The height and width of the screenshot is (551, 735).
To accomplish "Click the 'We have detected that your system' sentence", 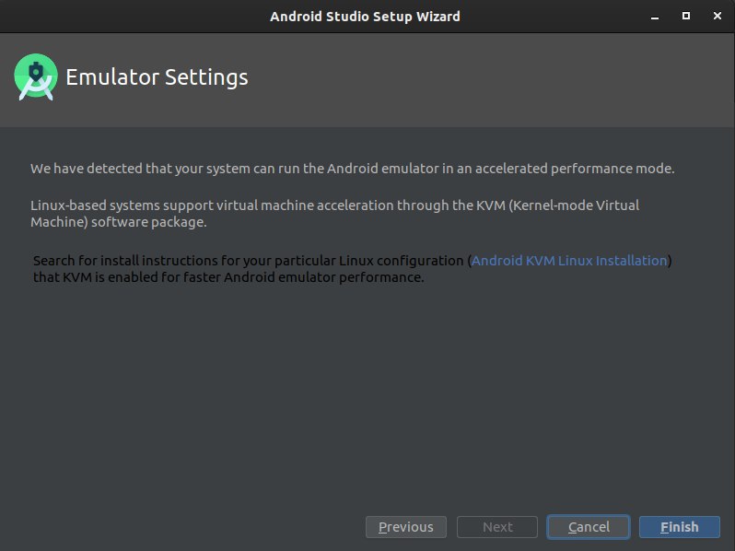I will [x=353, y=169].
